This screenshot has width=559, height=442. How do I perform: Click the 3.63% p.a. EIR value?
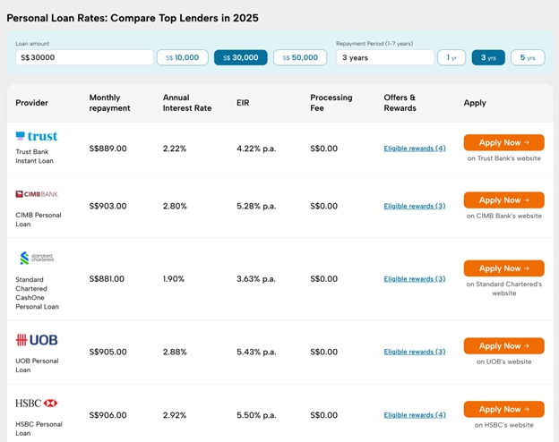(x=256, y=279)
